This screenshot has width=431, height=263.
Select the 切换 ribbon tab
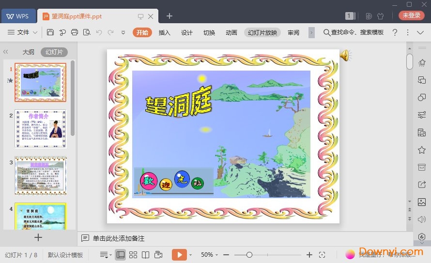209,32
